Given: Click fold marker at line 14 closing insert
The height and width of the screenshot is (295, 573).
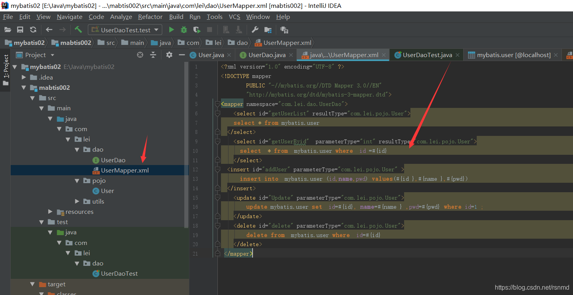Looking at the screenshot, I should tap(217, 188).
